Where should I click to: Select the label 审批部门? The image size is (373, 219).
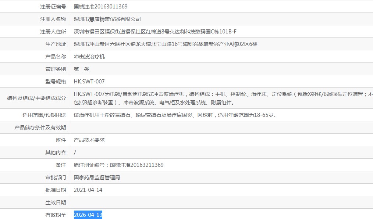(x=56, y=177)
